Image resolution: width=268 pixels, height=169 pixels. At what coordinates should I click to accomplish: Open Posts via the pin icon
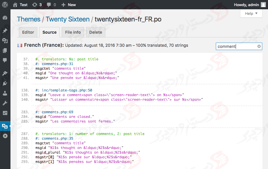tap(5, 31)
